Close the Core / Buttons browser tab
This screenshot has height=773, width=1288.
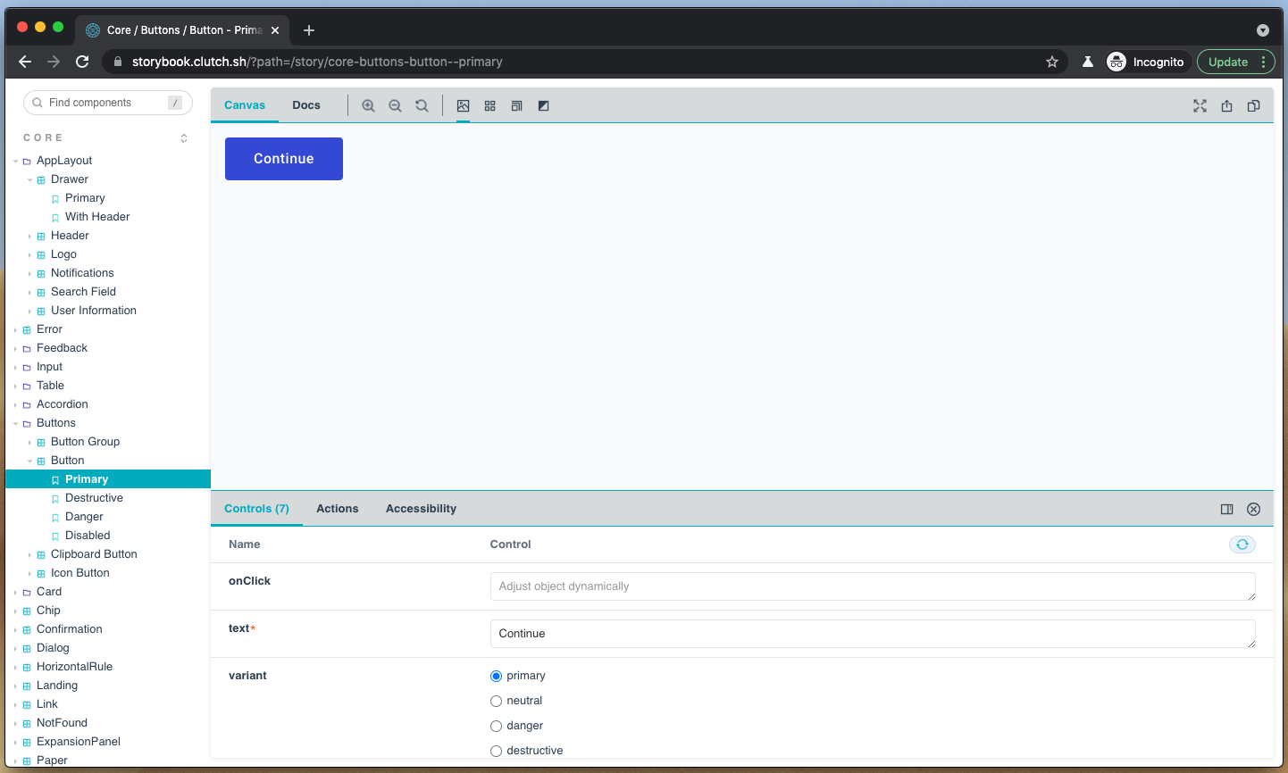[x=275, y=30]
